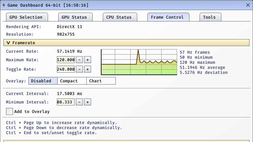
Task: Collapse the Framerate section
Action: click(x=9, y=43)
